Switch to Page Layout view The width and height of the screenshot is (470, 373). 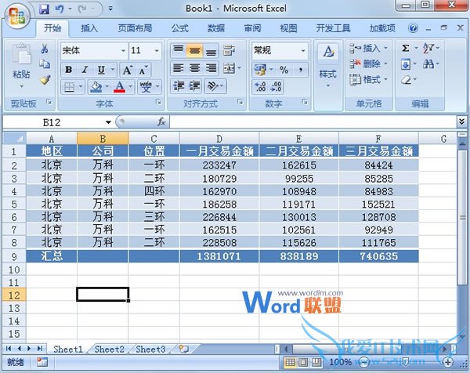coord(303,362)
